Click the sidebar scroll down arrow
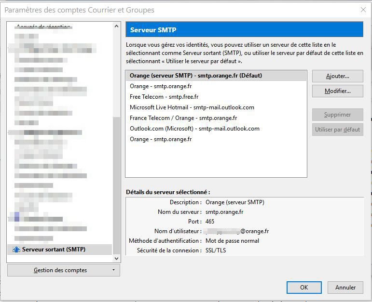This screenshot has height=302, width=372. tap(116, 259)
